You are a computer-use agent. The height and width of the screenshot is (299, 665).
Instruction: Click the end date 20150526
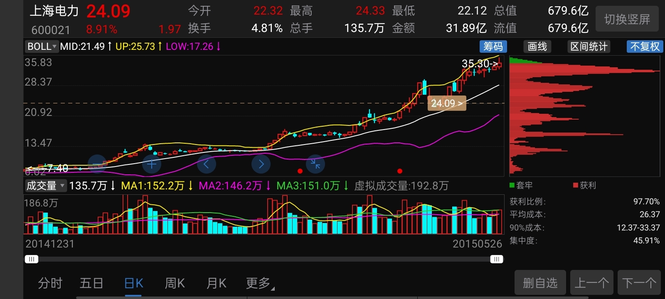pos(477,244)
